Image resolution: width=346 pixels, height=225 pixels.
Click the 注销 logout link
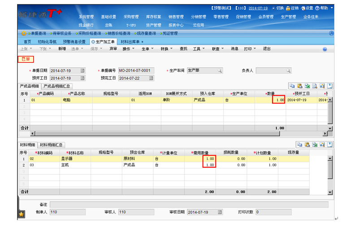click(294, 8)
